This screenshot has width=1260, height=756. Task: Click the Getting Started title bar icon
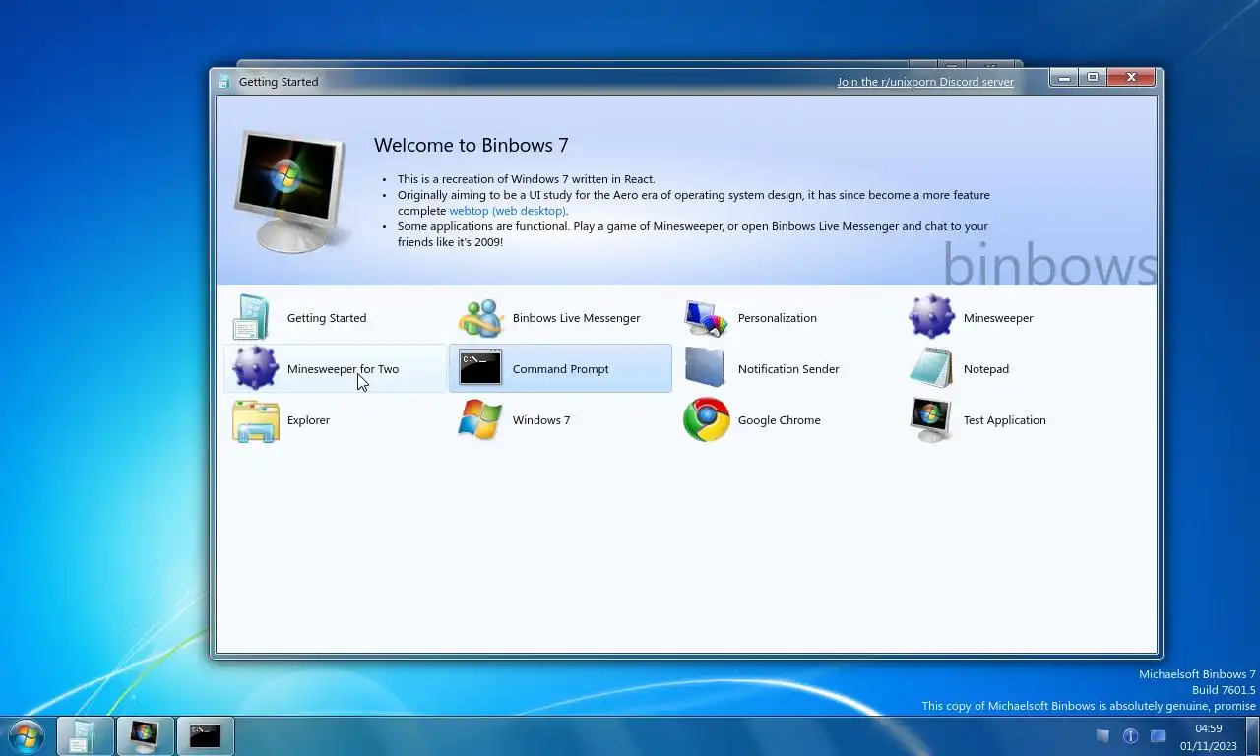(x=224, y=82)
